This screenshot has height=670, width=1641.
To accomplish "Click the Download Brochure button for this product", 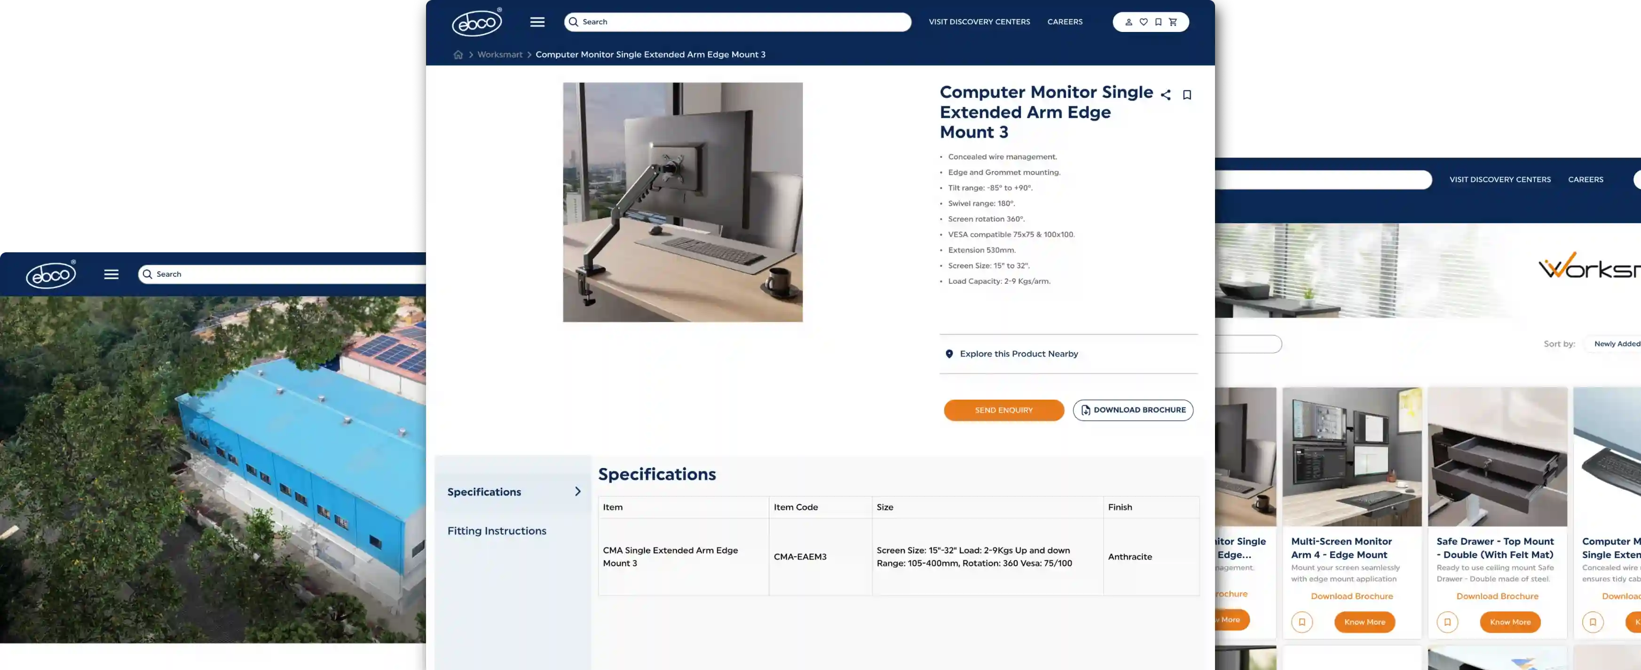I will (x=1133, y=410).
